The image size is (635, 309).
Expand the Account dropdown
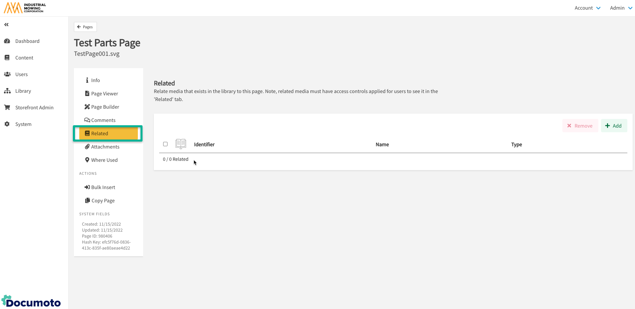[x=587, y=8]
